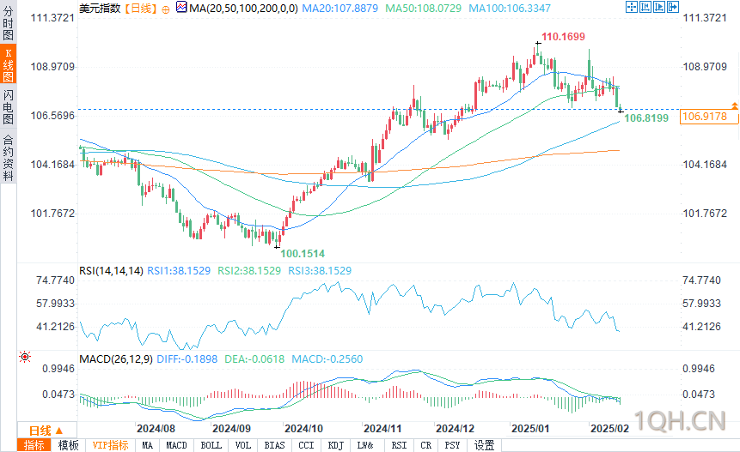This screenshot has height=452, width=740.
Task: Open the 闪电图 sidebar tab
Action: coord(8,106)
